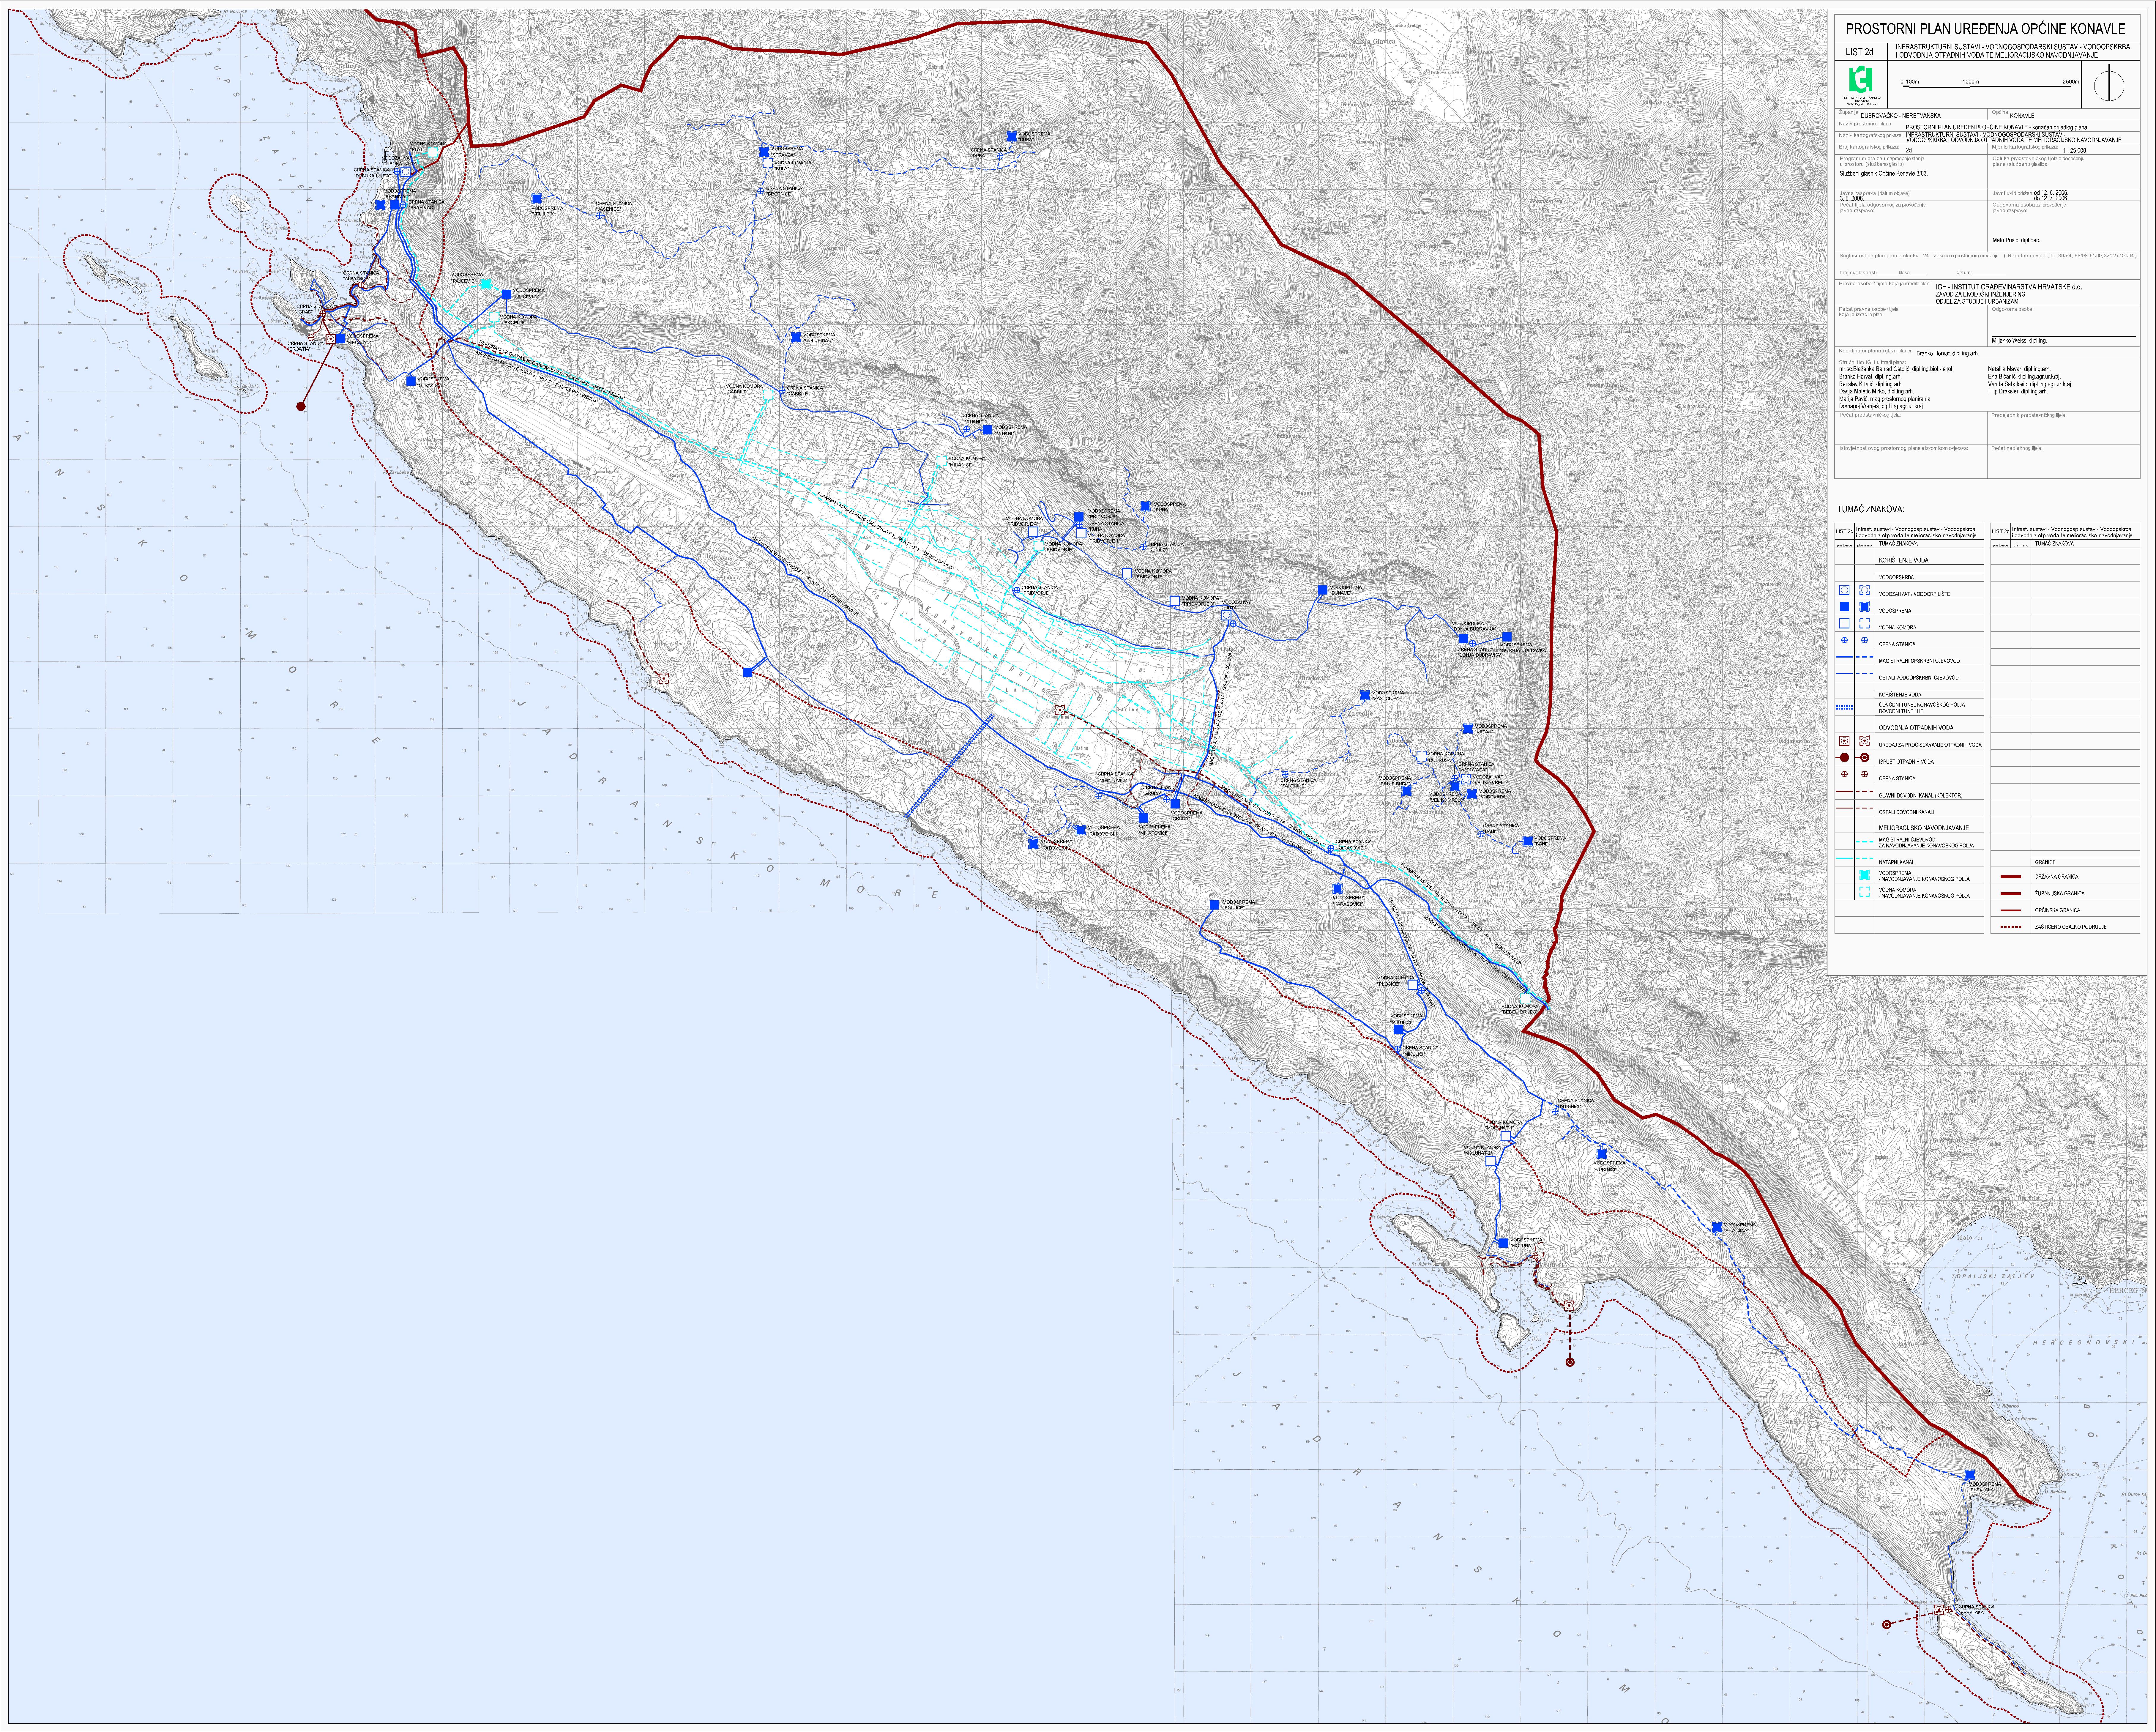Click 'VODOZAHVAT / VODOCRPILIŠTE' legend label
Screen dimensions: 2156x1732
pos(1915,594)
